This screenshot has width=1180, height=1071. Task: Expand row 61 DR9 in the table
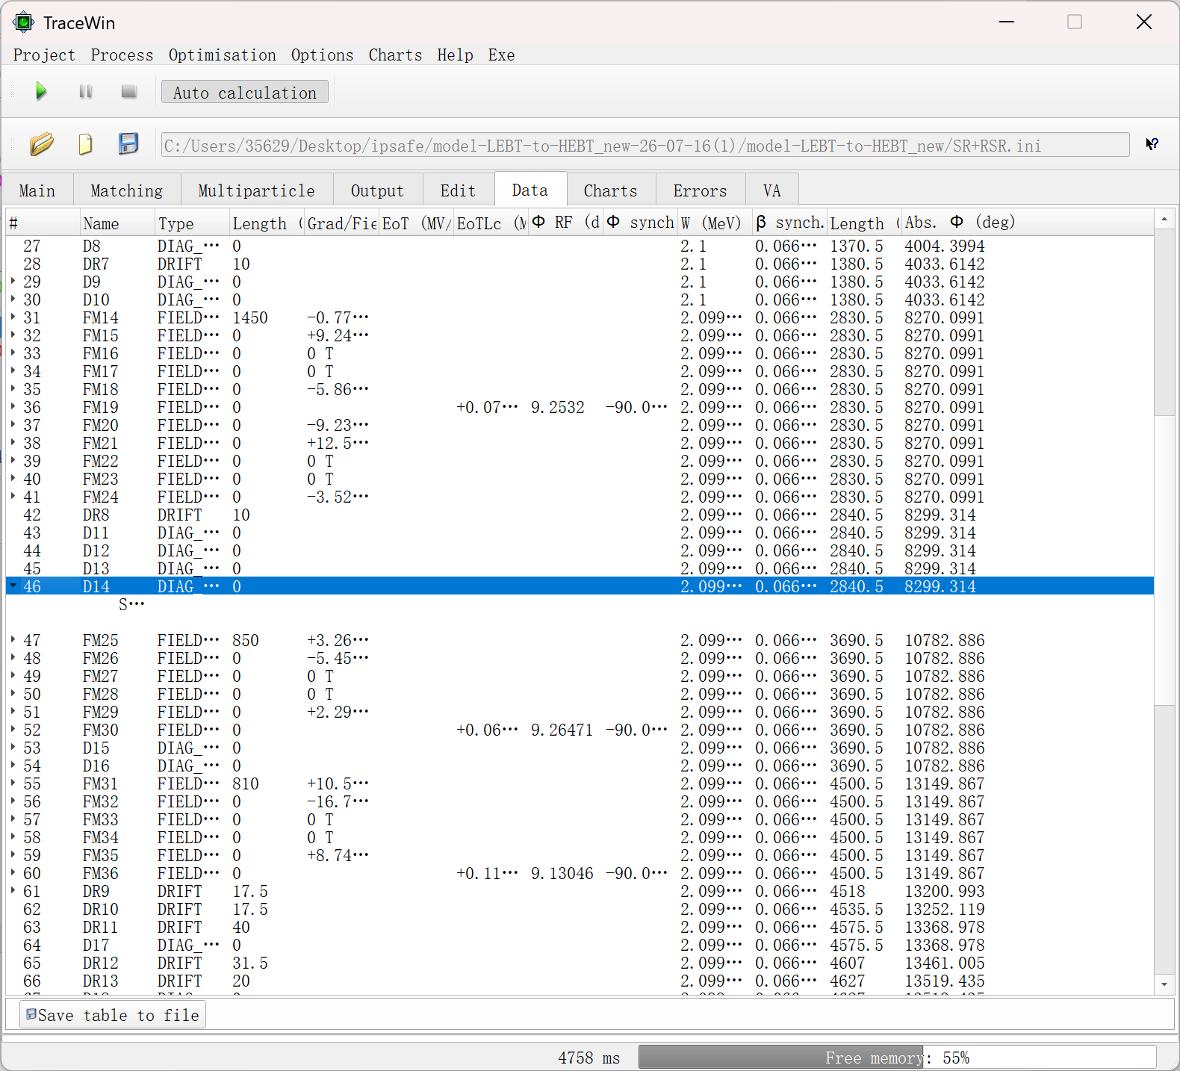[13, 891]
